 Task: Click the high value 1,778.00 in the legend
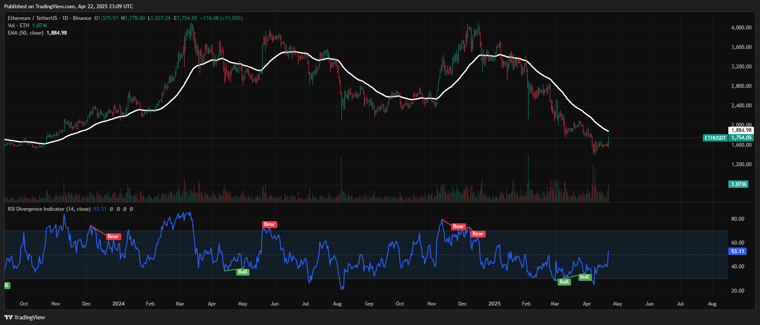135,18
